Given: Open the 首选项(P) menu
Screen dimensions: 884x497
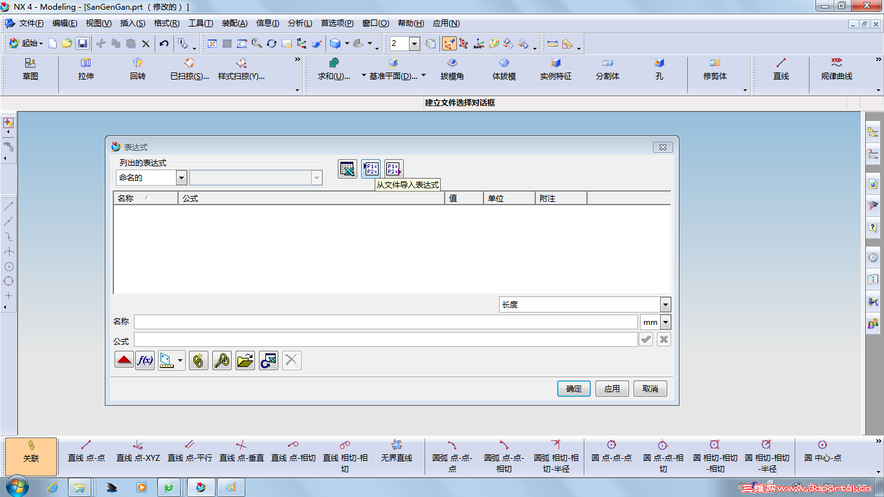Looking at the screenshot, I should [x=337, y=23].
